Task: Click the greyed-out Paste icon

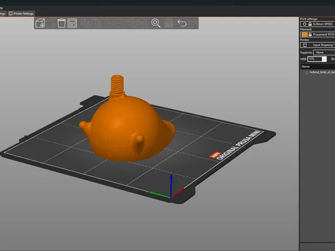Action: pos(96,23)
